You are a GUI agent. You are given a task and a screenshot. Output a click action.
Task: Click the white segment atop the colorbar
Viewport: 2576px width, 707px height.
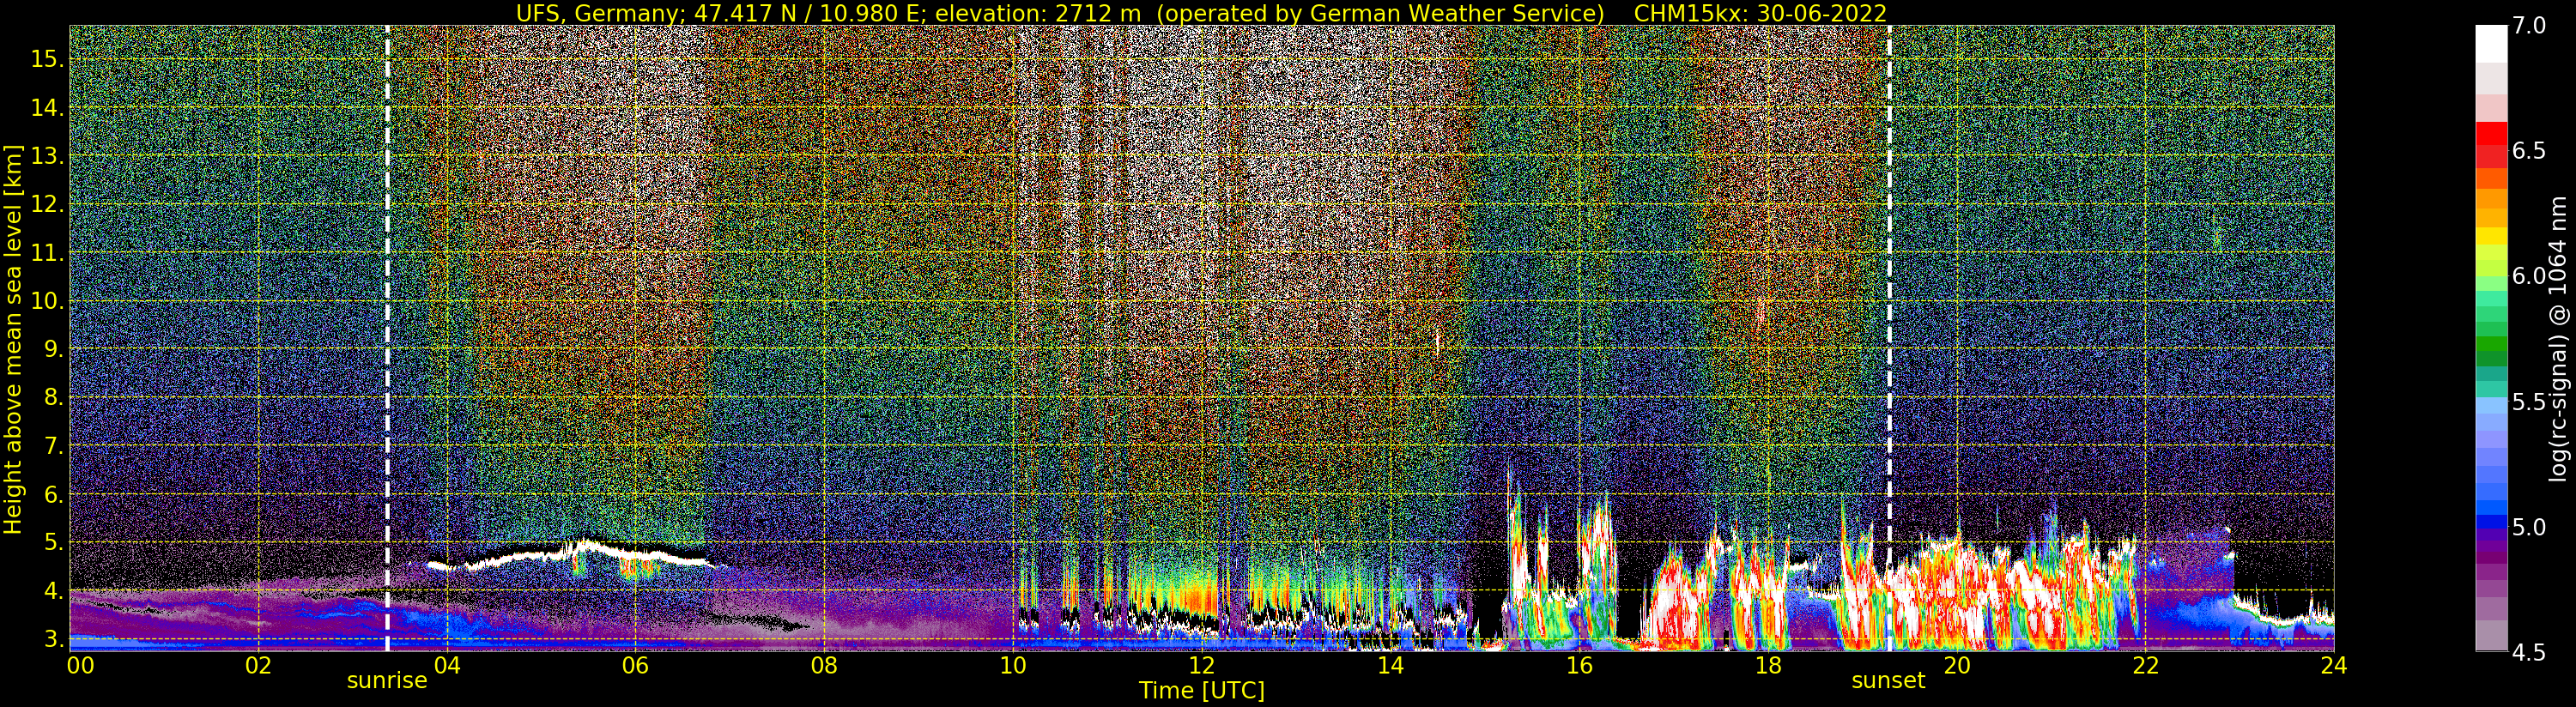tap(2491, 43)
